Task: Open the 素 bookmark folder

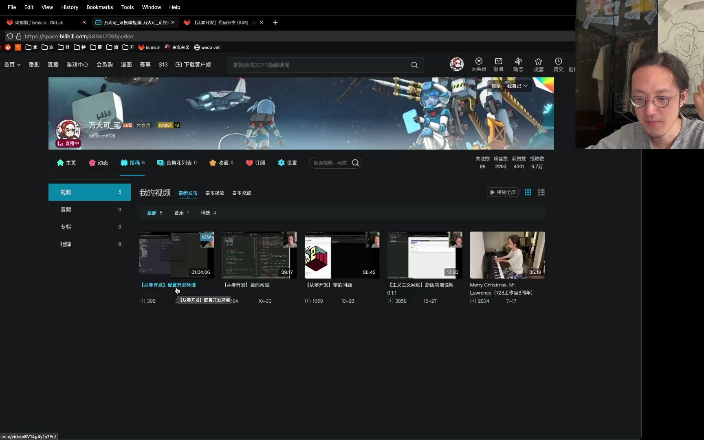Action: [31, 47]
